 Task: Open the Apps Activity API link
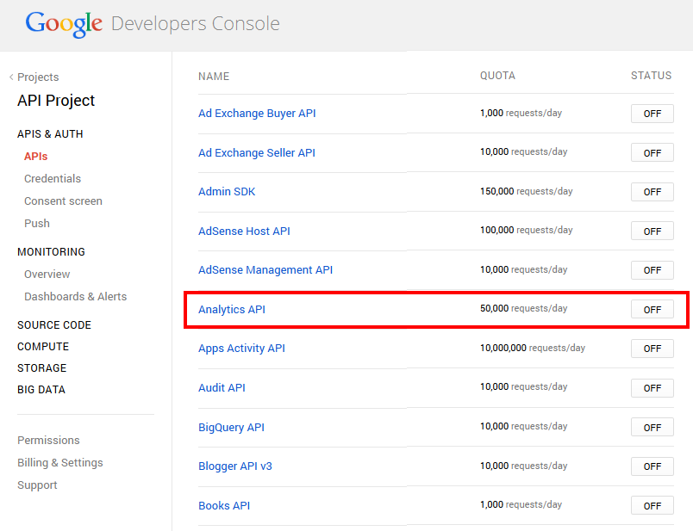coord(241,349)
